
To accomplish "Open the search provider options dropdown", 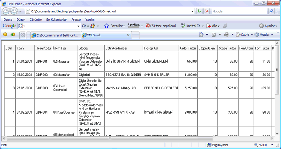I will 276,11.
